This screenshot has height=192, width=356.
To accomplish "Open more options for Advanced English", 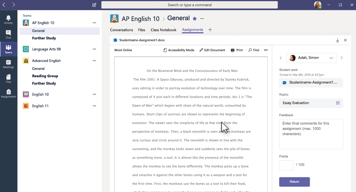I will [94, 60].
